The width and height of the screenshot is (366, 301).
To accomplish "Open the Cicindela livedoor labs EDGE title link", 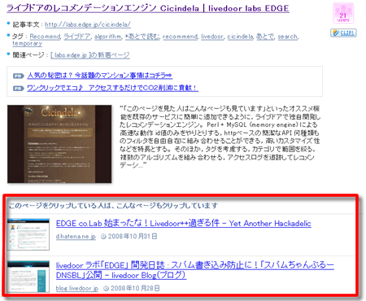I will 148,8.
